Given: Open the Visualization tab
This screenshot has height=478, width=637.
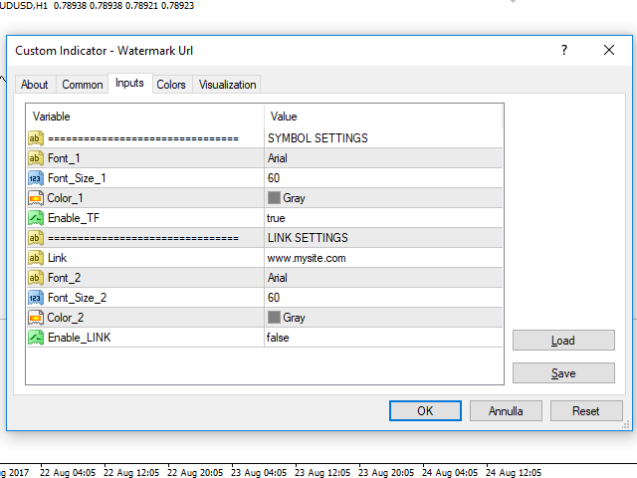Looking at the screenshot, I should (x=227, y=85).
